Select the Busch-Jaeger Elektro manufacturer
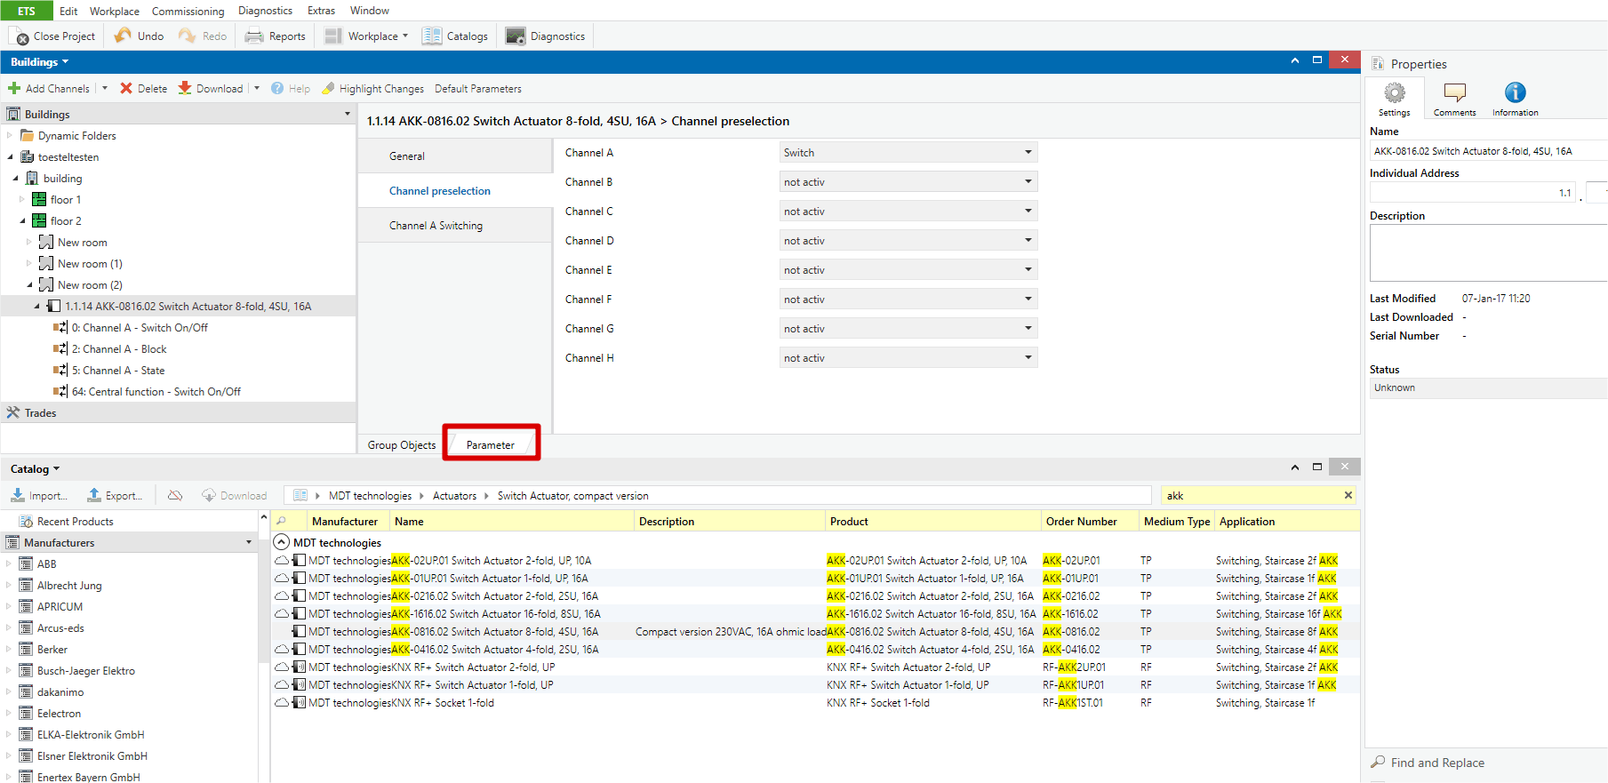Viewport: 1608px width, 783px height. tap(85, 671)
